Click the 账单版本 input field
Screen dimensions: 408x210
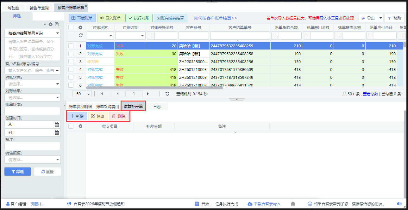pyautogui.click(x=33, y=111)
